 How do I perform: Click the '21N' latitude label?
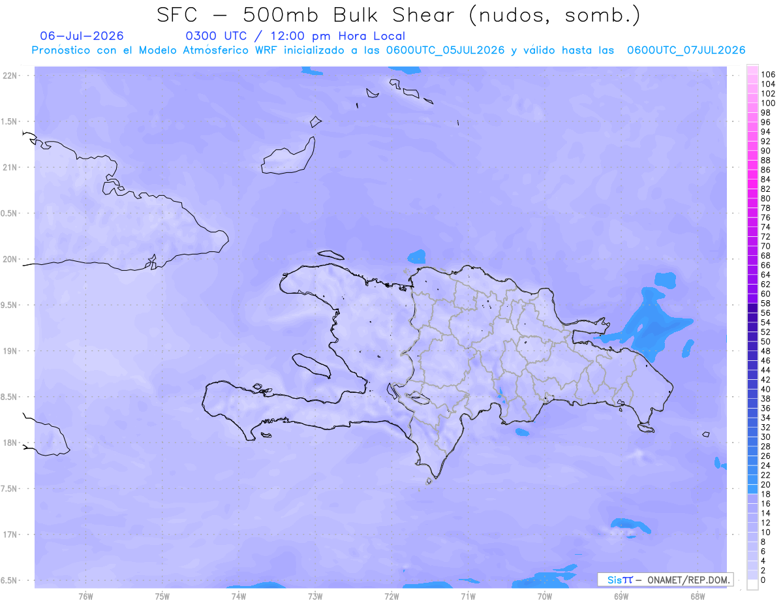(10, 167)
